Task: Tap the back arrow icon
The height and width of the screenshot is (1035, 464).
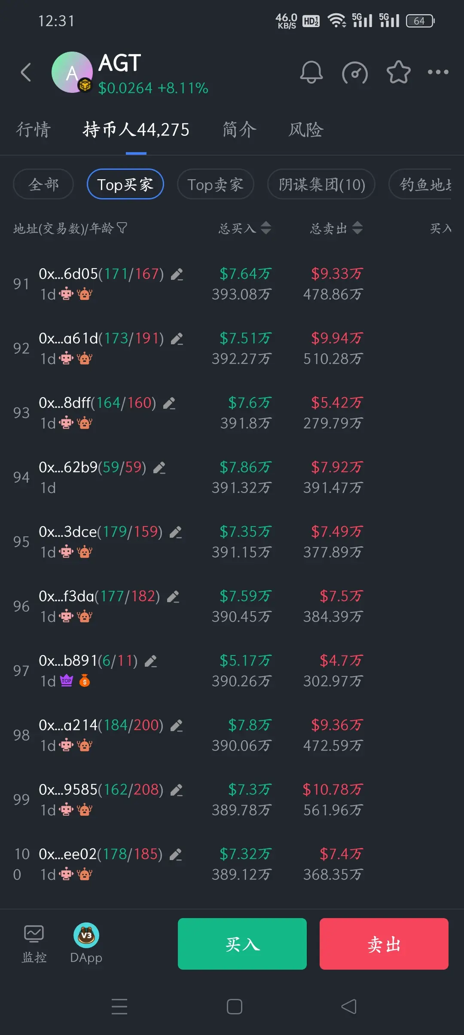Action: (26, 72)
